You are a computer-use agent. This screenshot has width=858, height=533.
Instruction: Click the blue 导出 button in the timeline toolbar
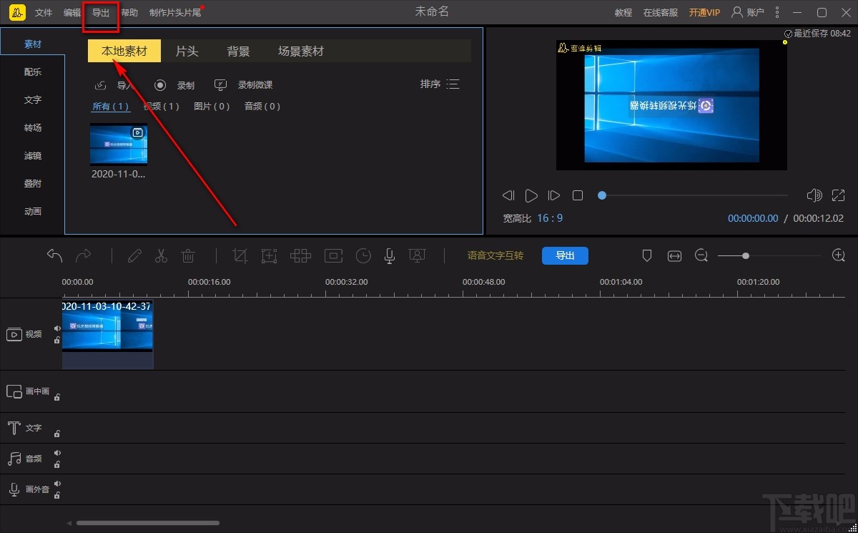(x=565, y=255)
